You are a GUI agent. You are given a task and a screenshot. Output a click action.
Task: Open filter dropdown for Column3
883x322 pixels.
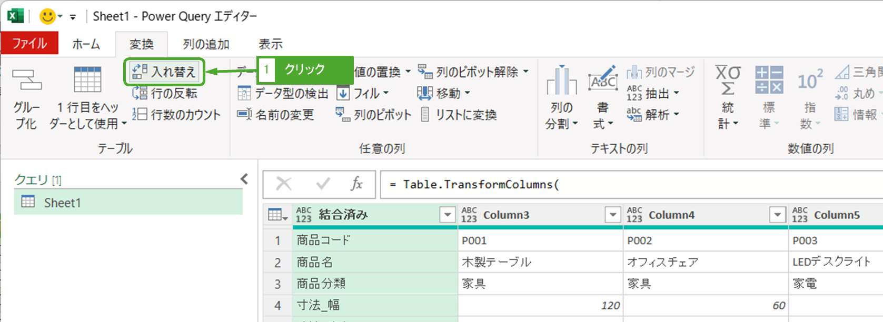tap(612, 215)
